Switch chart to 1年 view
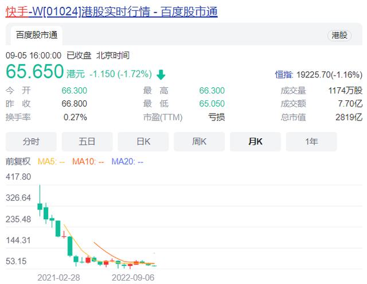 point(311,142)
